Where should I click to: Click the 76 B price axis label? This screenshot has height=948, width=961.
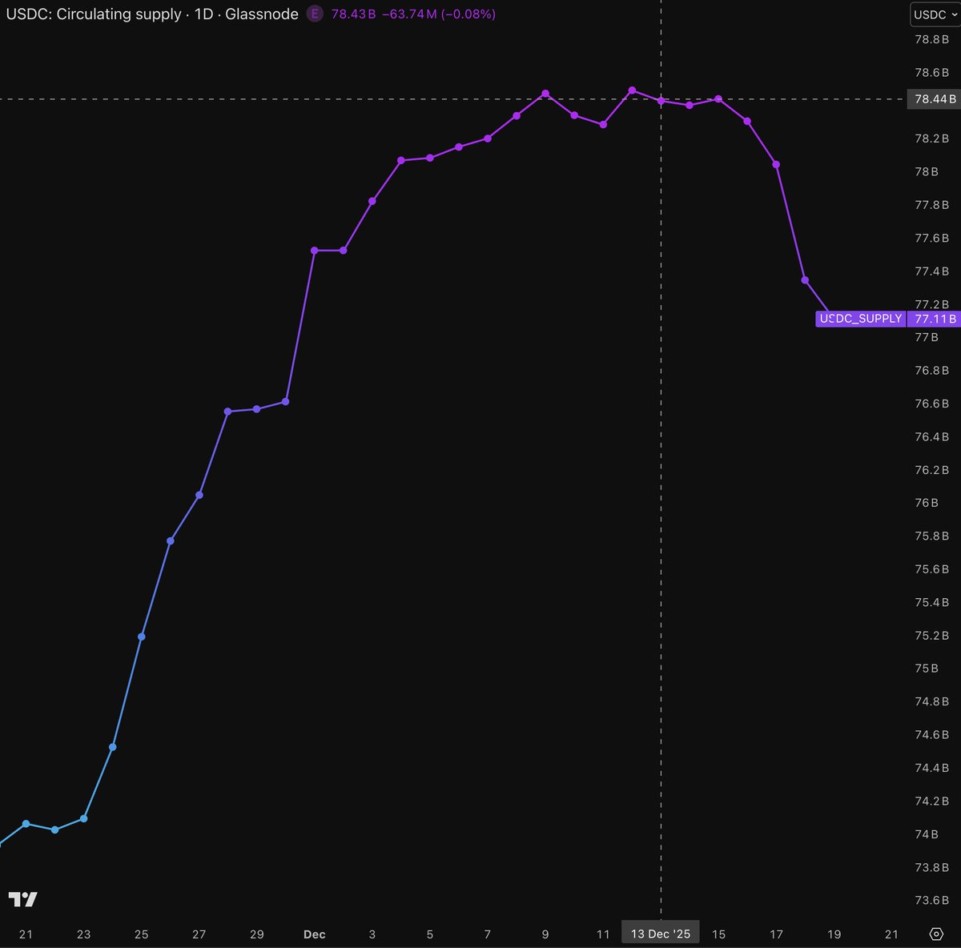927,503
